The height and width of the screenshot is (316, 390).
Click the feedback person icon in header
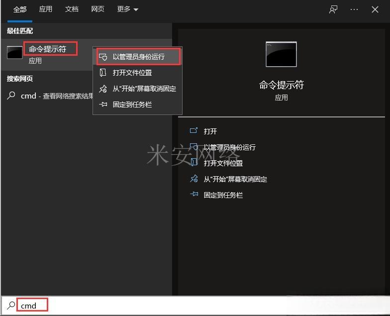coord(333,10)
